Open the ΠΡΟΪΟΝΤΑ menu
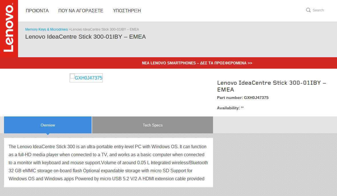The width and height of the screenshot is (337, 196). tap(37, 11)
